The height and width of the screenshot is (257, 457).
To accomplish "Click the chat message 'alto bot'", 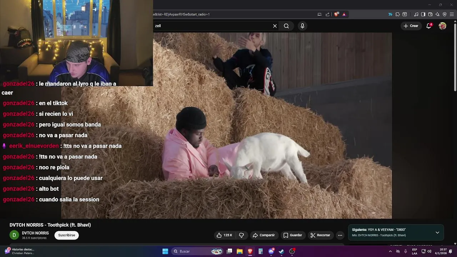I will click(x=49, y=189).
